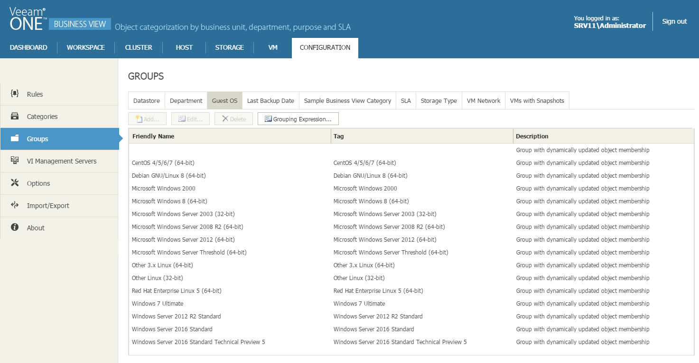
Task: Select Windows 7 Ultimate friendly name
Action: coord(158,303)
